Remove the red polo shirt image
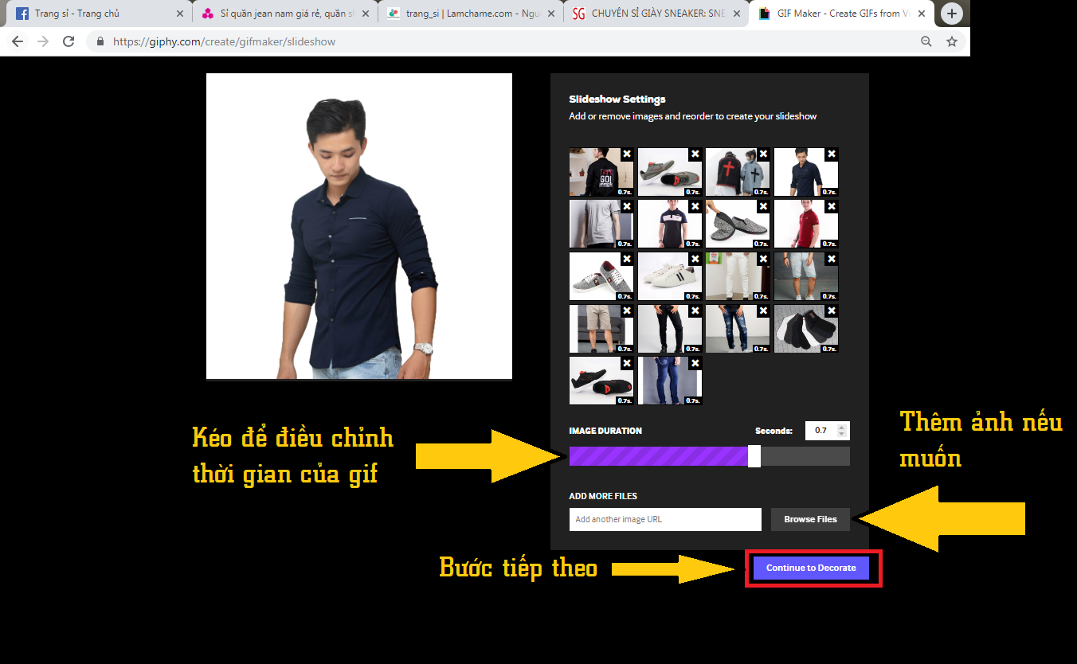 [831, 207]
